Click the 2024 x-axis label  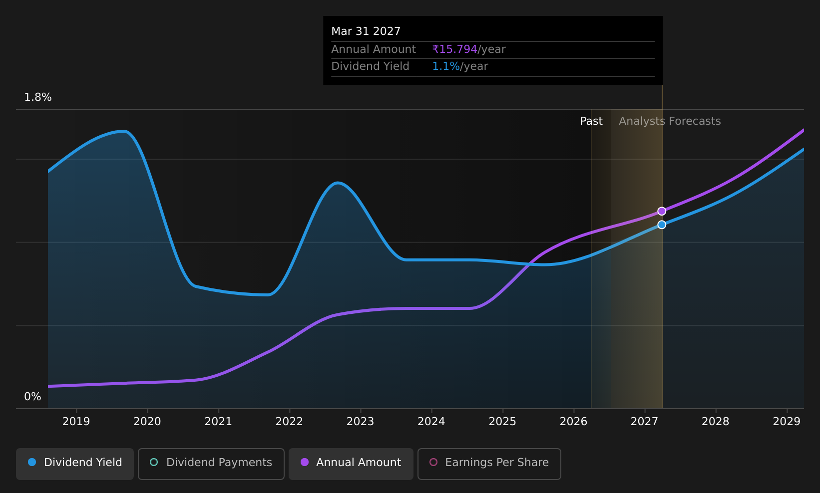[x=431, y=422]
